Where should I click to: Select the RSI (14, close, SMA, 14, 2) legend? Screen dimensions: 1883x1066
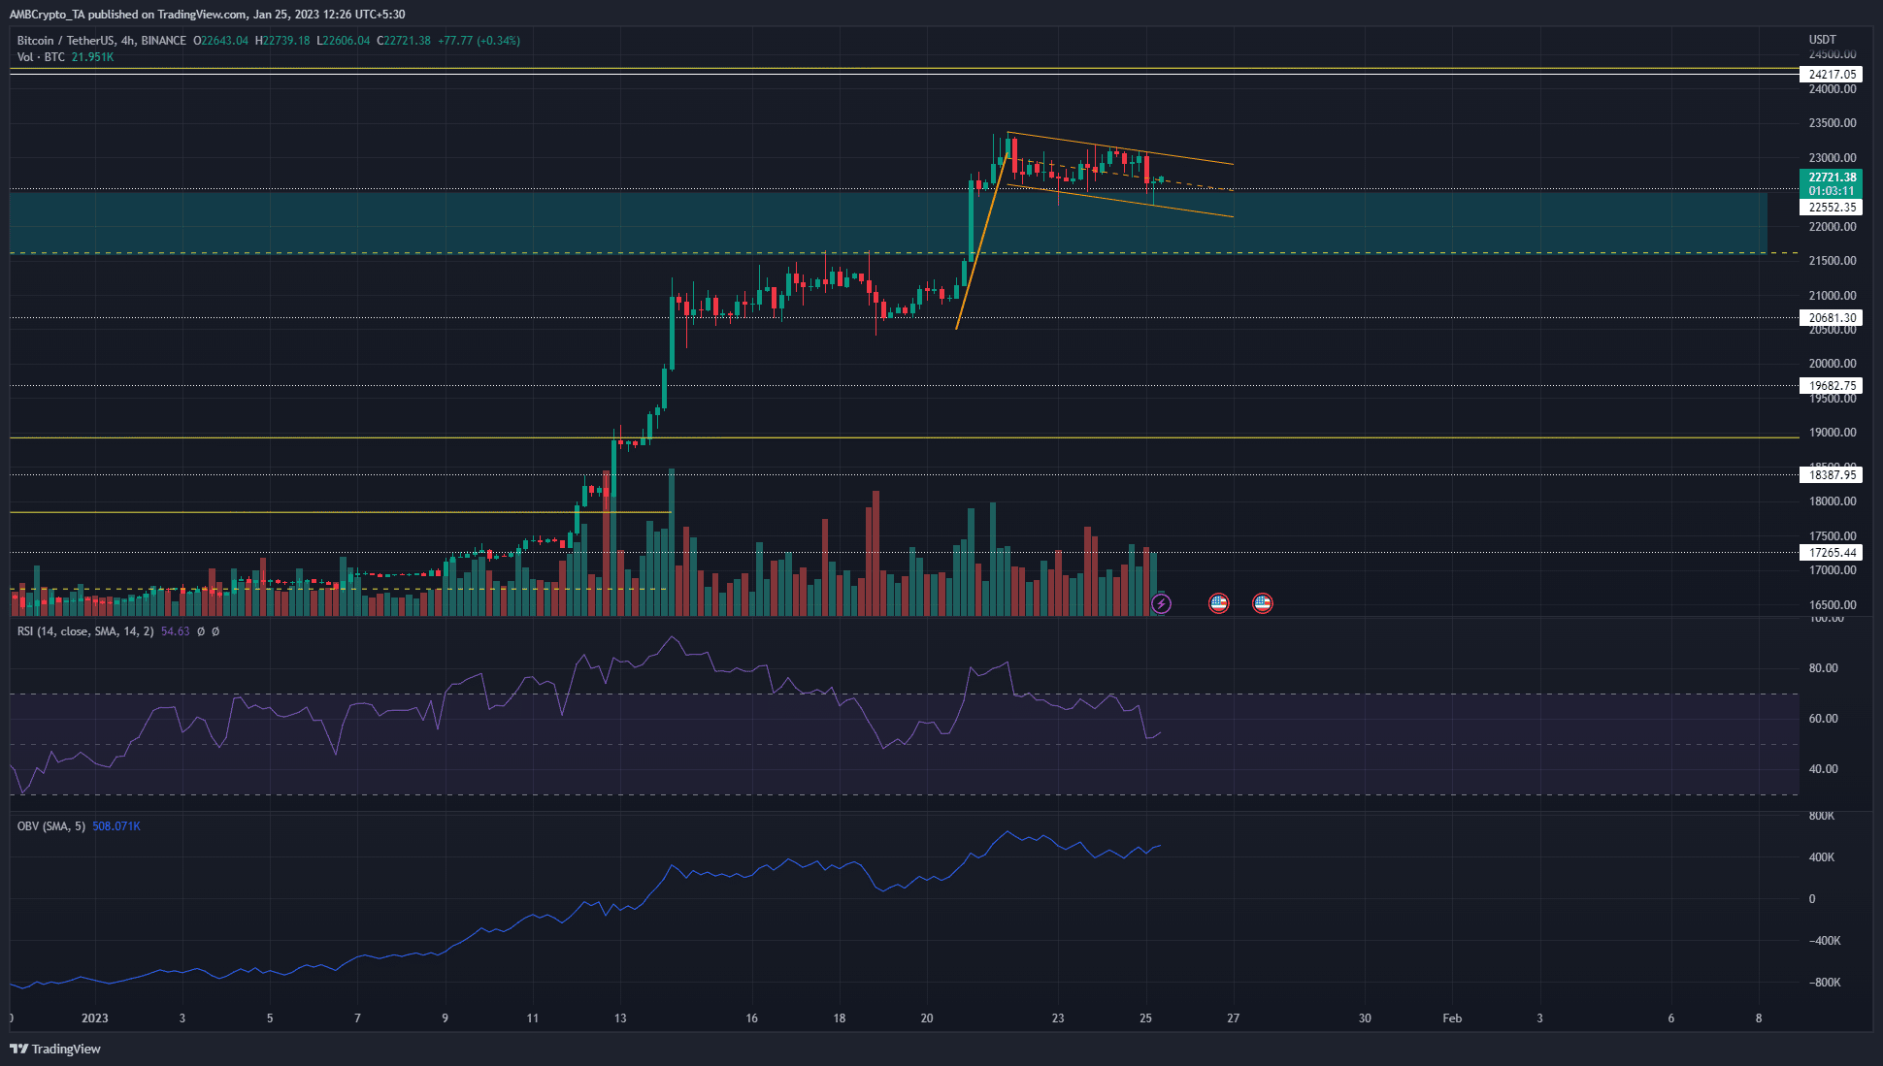[85, 631]
